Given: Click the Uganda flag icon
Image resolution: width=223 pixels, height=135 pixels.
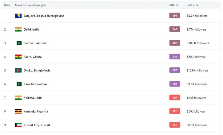Looking at the screenshot, I should click(x=18, y=111).
